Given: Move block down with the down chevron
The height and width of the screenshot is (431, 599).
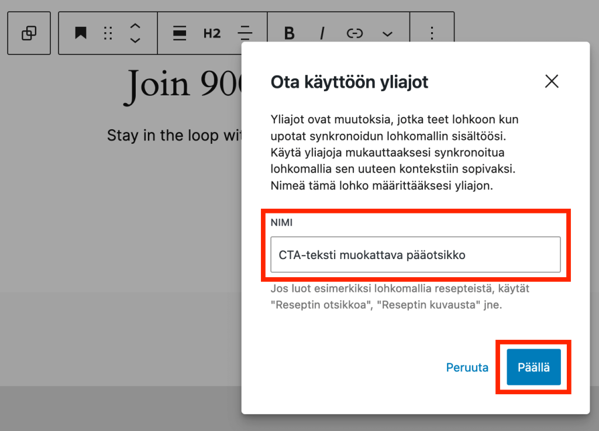Looking at the screenshot, I should click(135, 40).
